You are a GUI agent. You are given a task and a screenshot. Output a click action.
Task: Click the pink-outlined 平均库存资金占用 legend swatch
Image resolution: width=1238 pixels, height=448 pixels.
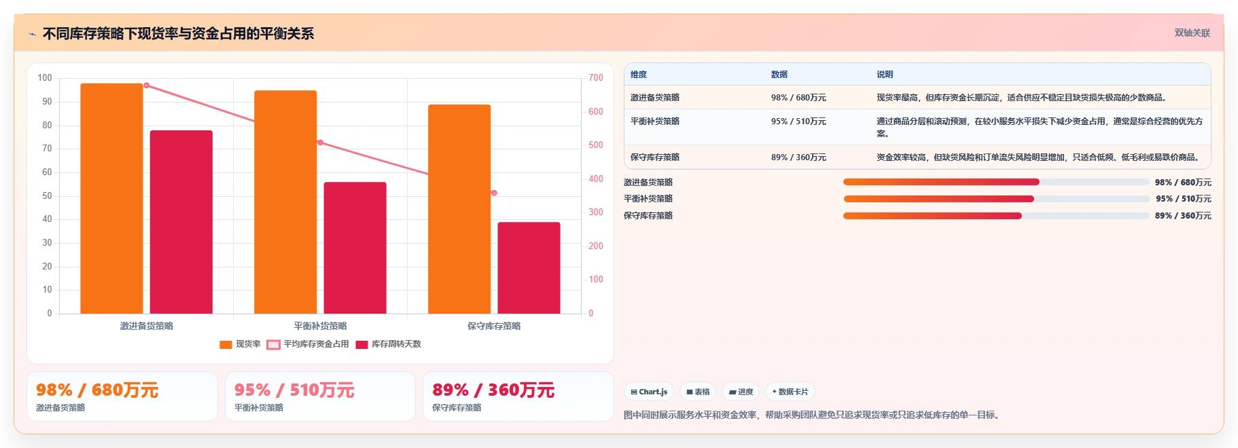click(x=273, y=344)
